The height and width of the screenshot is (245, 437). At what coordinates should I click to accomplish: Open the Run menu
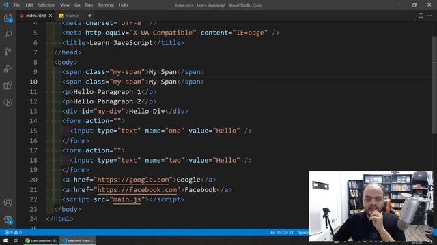89,5
